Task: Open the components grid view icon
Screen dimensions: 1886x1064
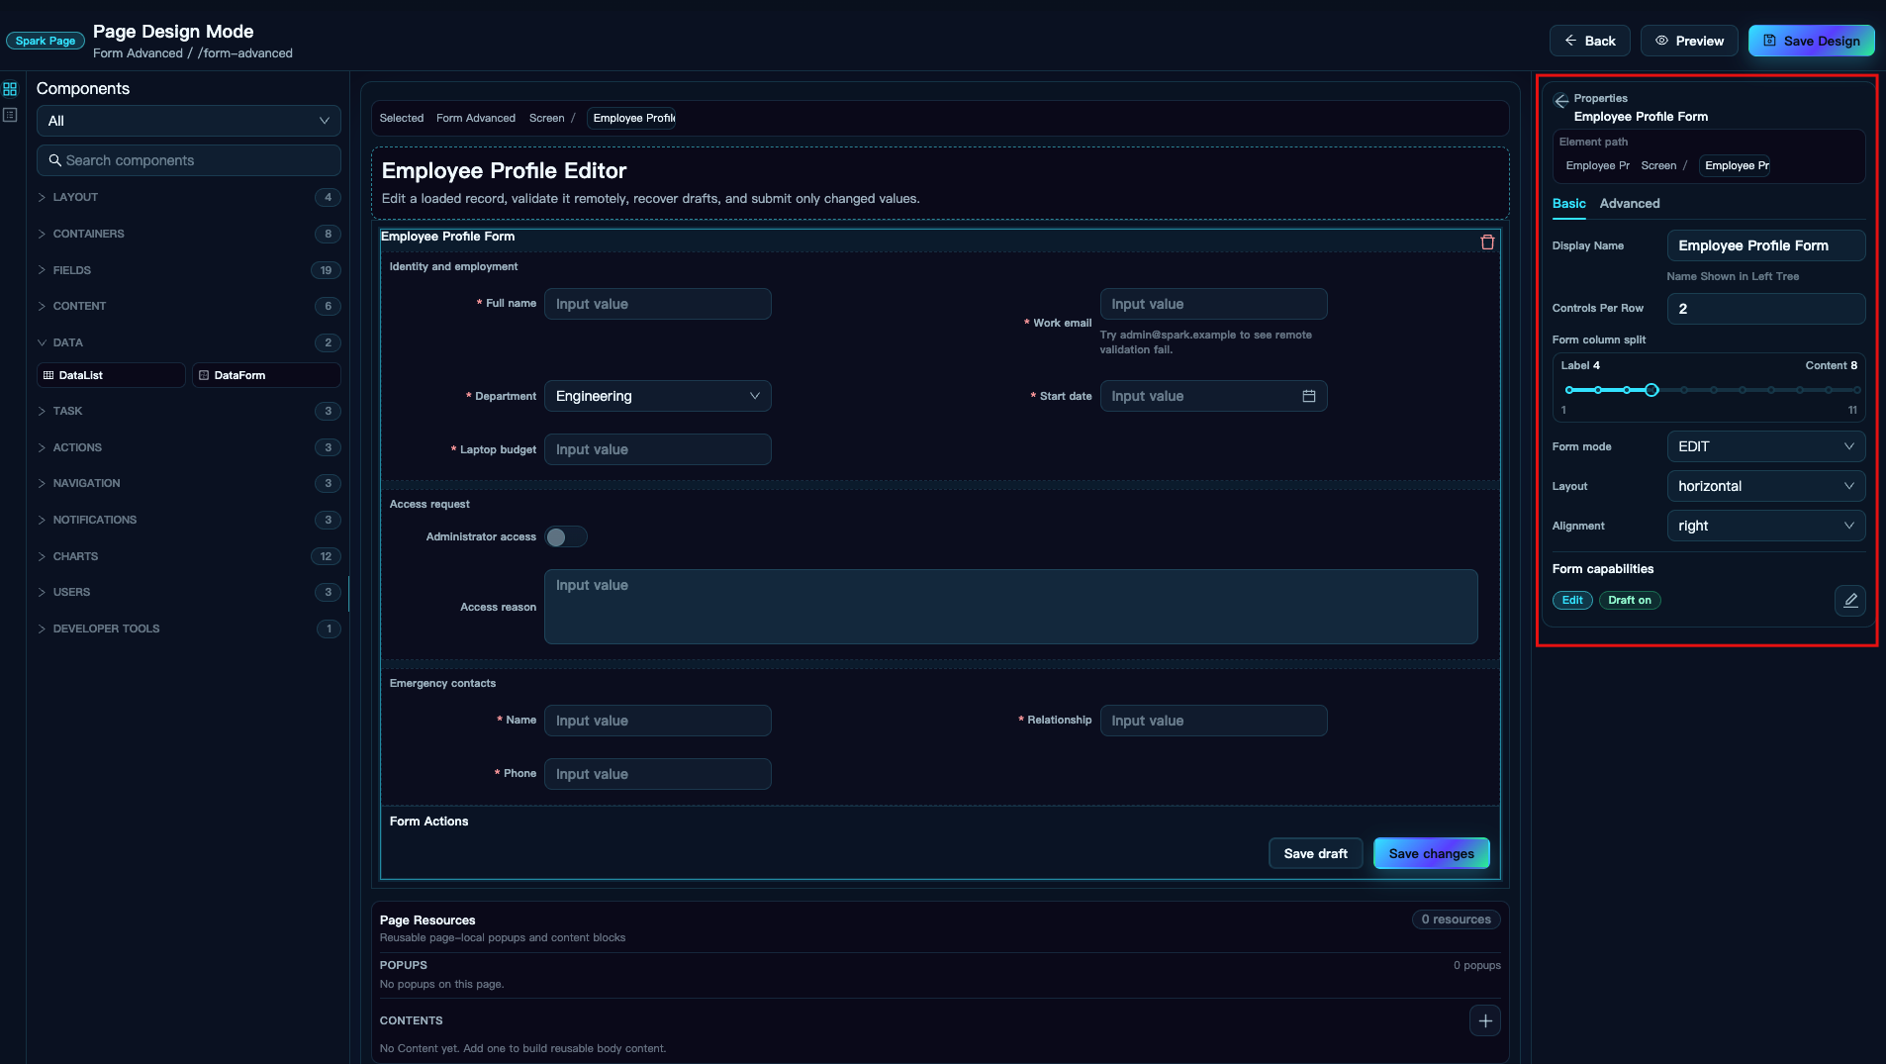Action: pos(10,89)
